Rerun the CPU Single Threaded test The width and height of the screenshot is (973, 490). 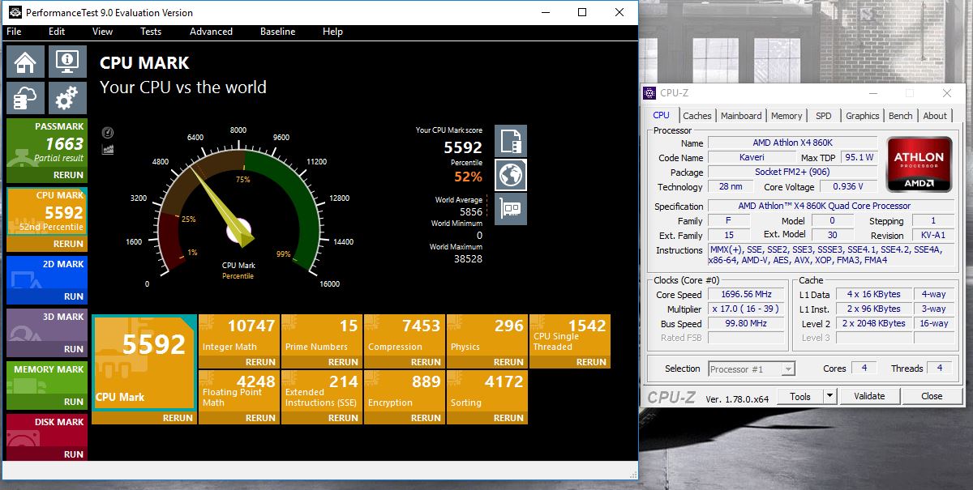click(591, 362)
